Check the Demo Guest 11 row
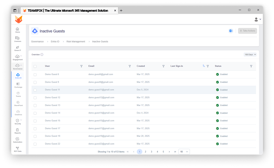 point(35,90)
